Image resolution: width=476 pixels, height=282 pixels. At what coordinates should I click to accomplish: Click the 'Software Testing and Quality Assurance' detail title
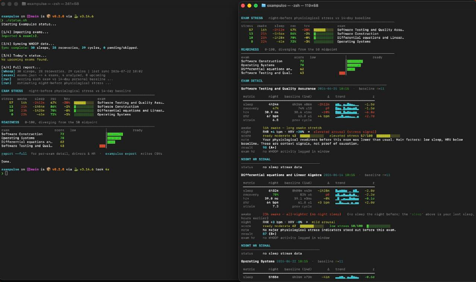click(278, 89)
